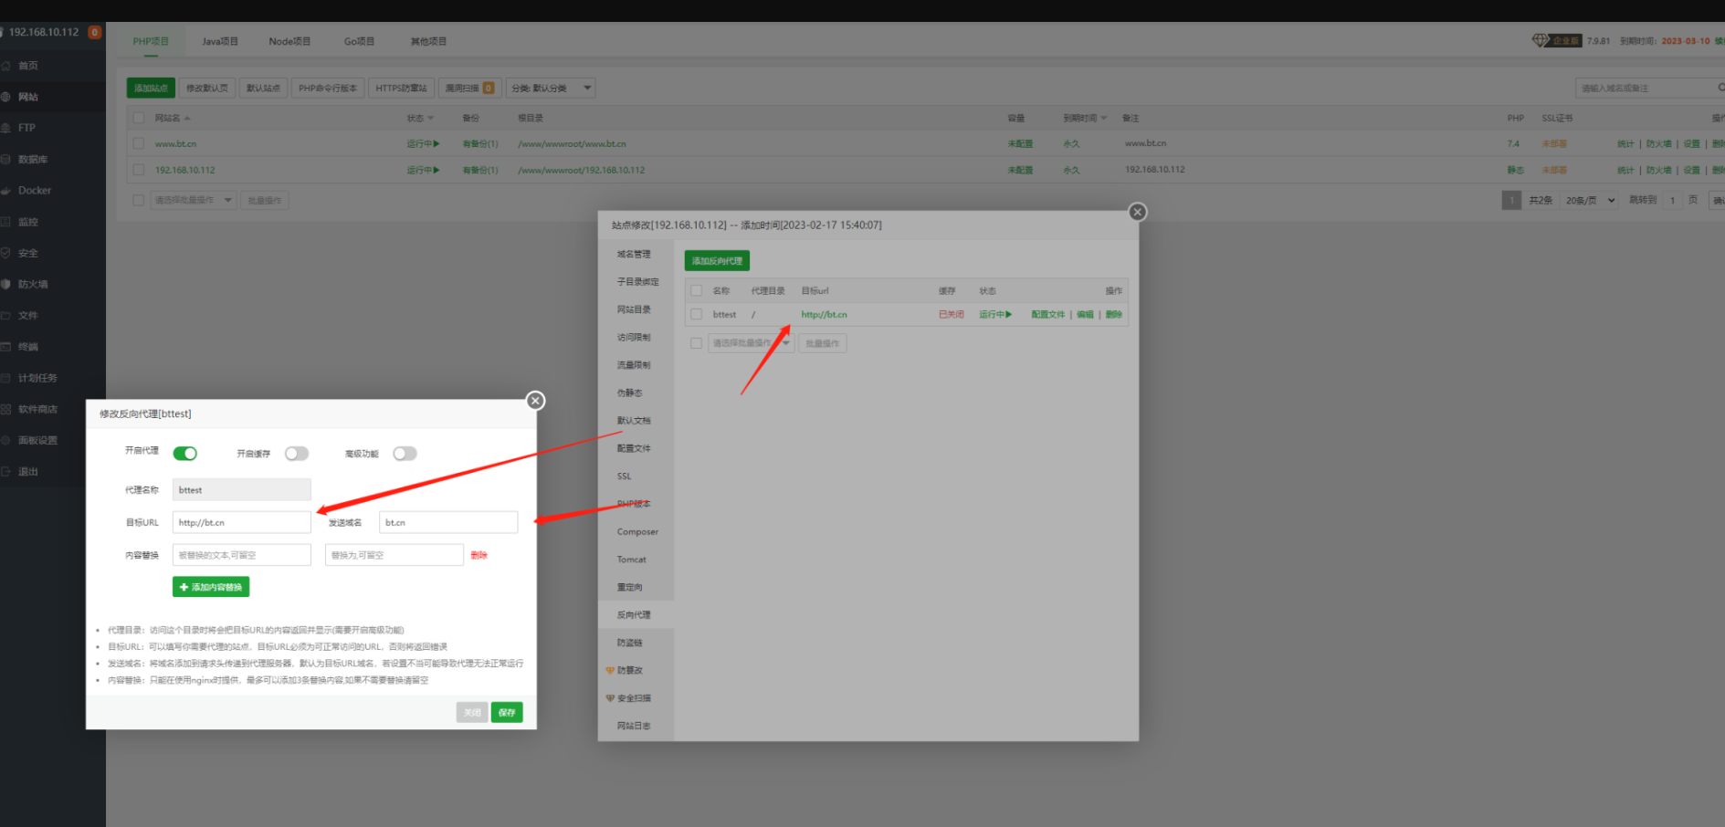Open 域名管理 in the site settings menu
Image resolution: width=1725 pixels, height=827 pixels.
(x=636, y=254)
